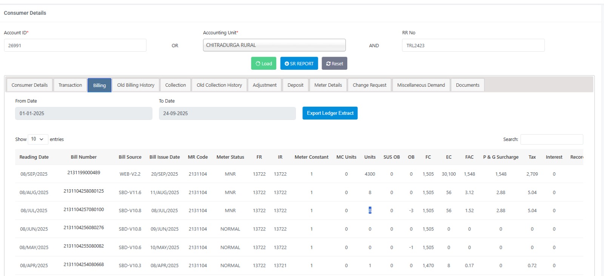The image size is (604, 276).
Task: Click the Account ID input field
Action: (75, 46)
